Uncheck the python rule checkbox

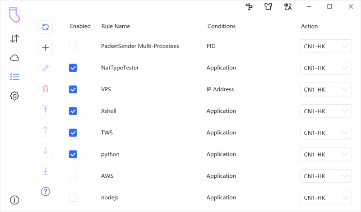coord(73,154)
